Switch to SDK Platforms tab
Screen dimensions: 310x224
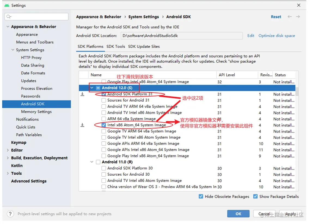coord(90,46)
